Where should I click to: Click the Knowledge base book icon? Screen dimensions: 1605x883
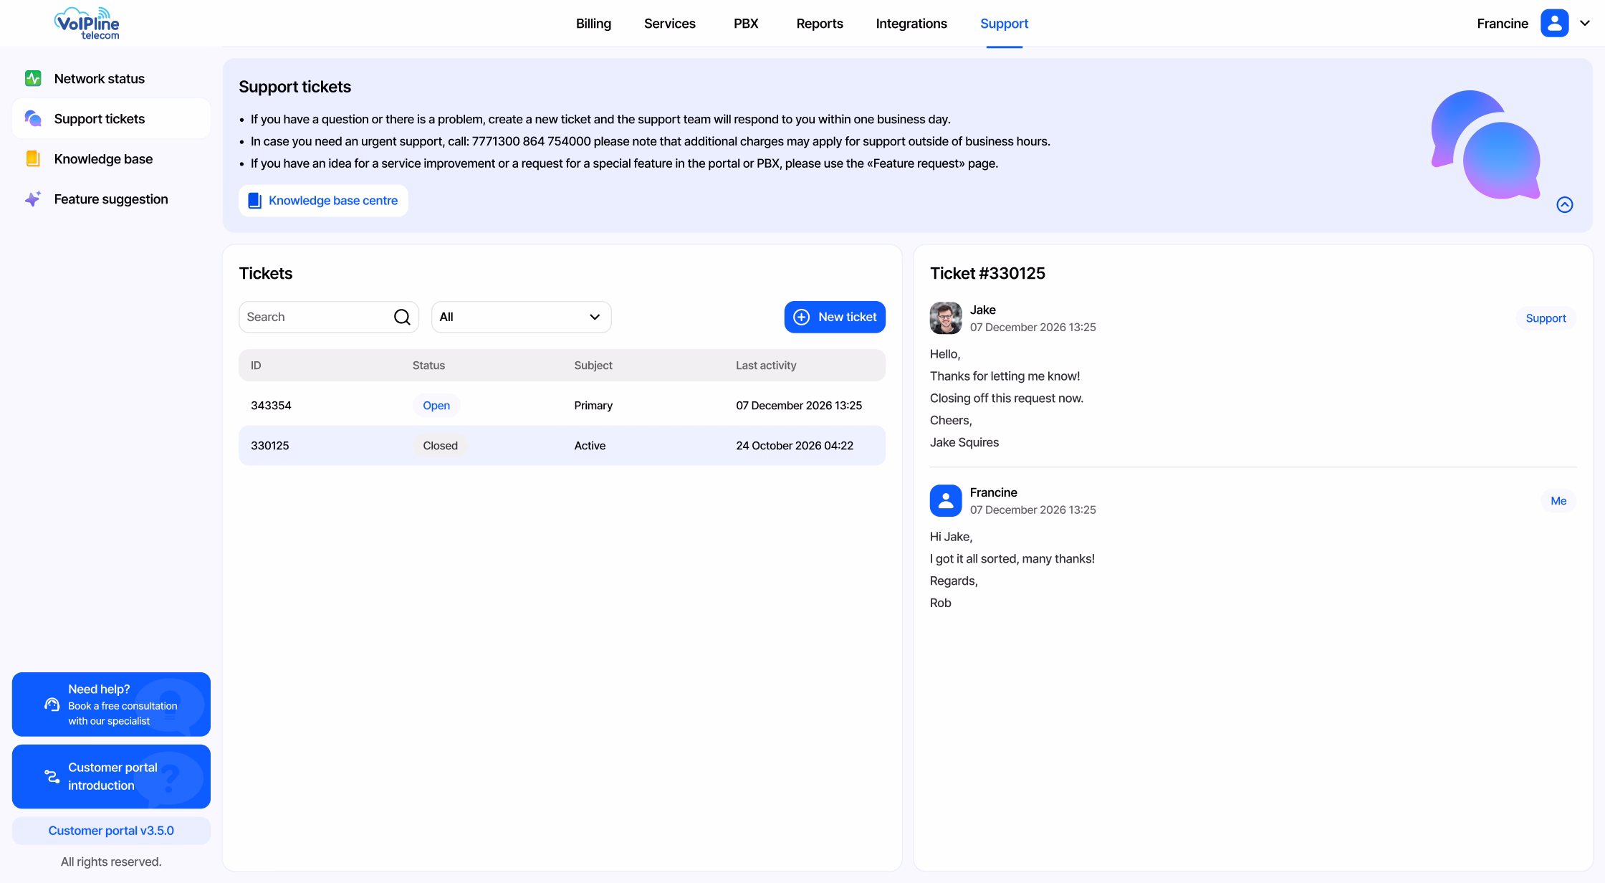click(x=33, y=158)
